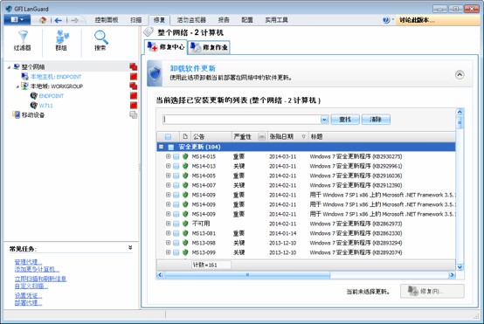Screen dimensions: 484x324
Task: Go back with the left arrow
Action: [58, 20]
